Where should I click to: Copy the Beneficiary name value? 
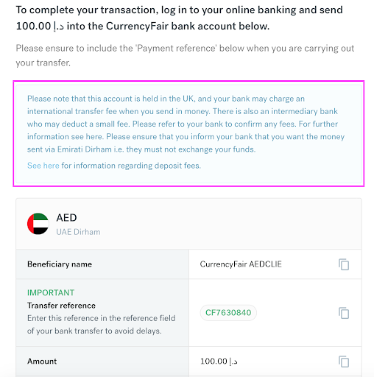(x=344, y=264)
